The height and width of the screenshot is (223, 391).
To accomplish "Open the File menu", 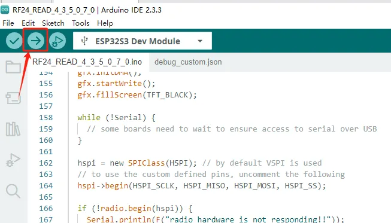I will tap(8, 23).
